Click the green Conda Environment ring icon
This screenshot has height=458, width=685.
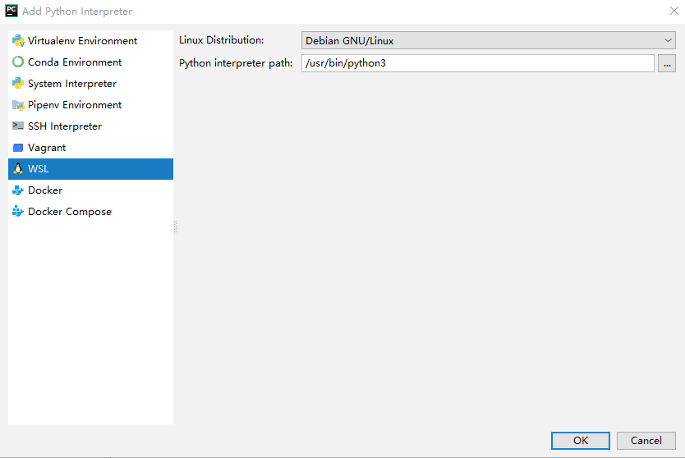18,62
